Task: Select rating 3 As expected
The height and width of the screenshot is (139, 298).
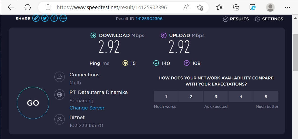Action: (216, 97)
